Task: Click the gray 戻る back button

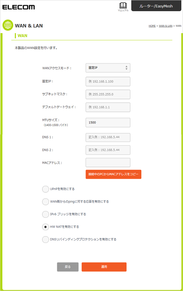Action: pyautogui.click(x=68, y=267)
